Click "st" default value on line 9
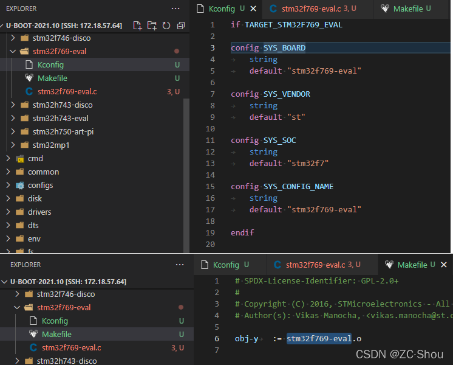453x365 pixels. (296, 117)
